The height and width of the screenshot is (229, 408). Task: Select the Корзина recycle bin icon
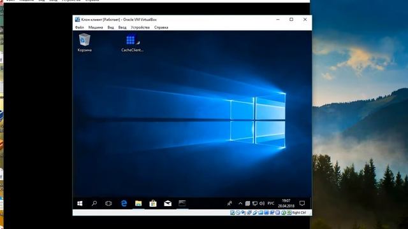[x=85, y=43]
